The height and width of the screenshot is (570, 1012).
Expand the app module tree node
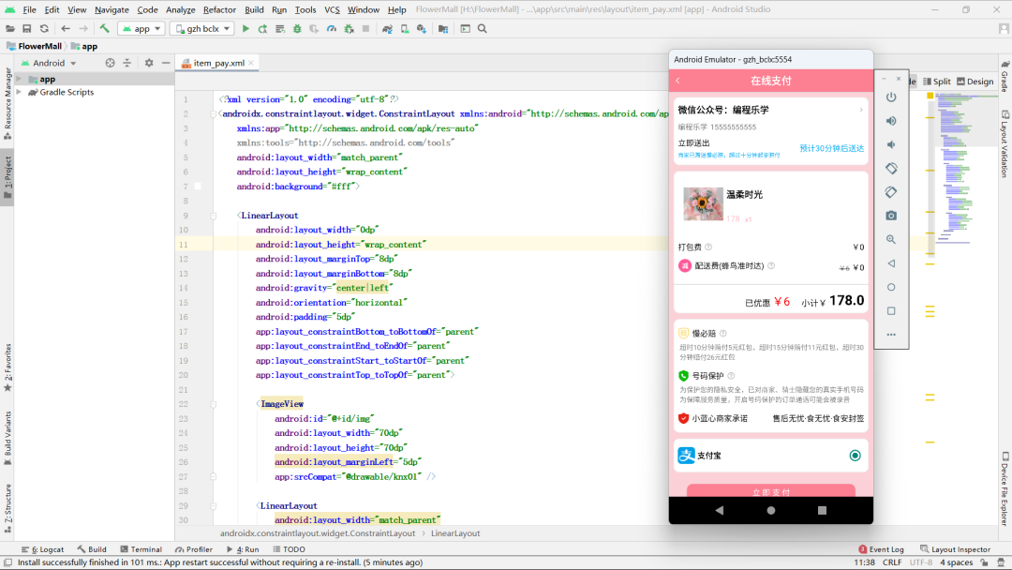tap(19, 79)
